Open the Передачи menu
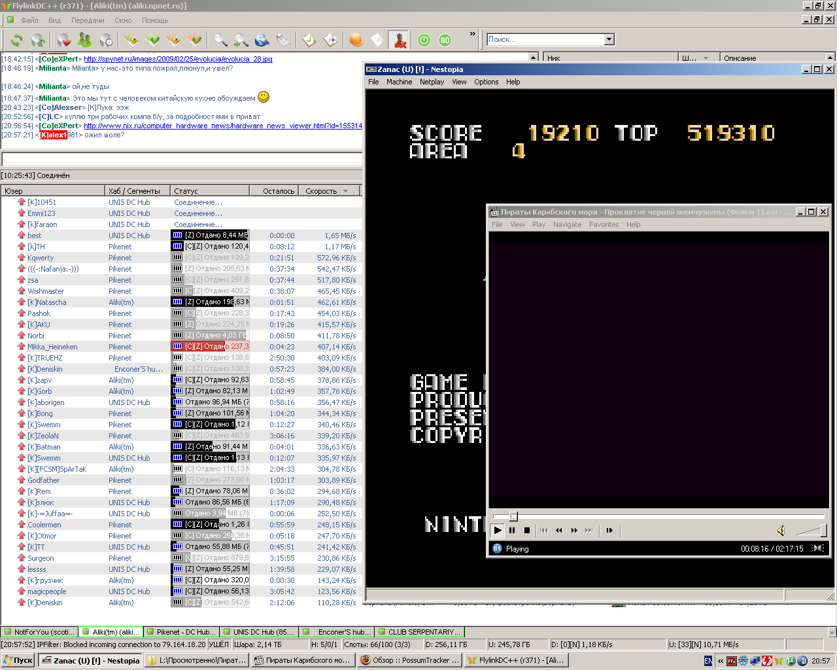Image resolution: width=837 pixels, height=670 pixels. coord(88,20)
